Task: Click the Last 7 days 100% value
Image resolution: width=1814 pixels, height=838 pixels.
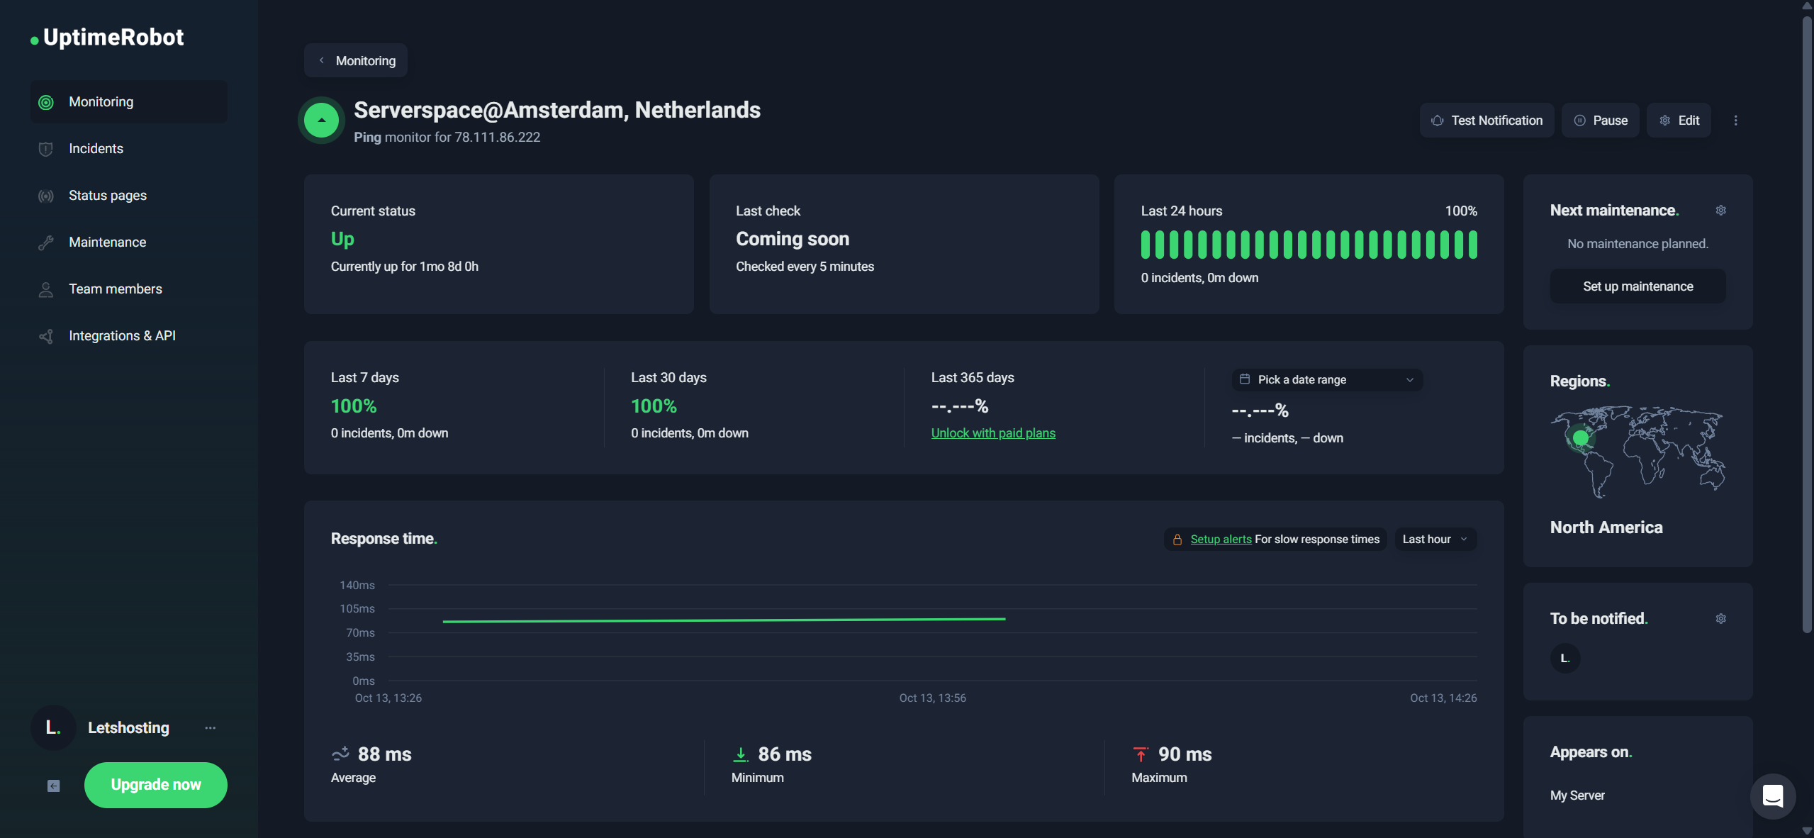Action: pos(354,406)
